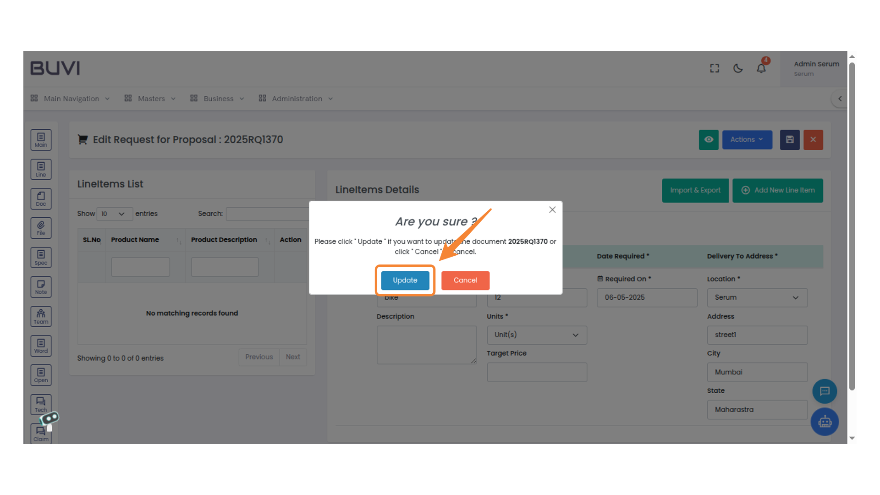Image resolution: width=880 pixels, height=495 pixels.
Task: Select the Spec icon in the sidebar
Action: pos(41,257)
